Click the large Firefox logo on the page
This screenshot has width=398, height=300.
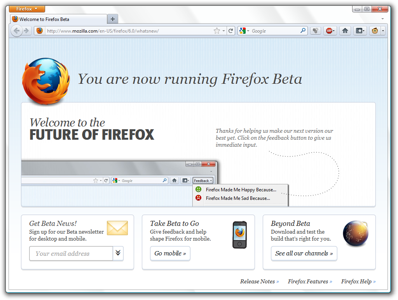click(x=46, y=82)
